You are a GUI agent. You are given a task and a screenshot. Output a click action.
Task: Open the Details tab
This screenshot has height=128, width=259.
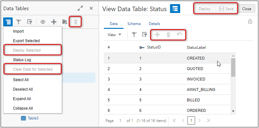tap(155, 24)
